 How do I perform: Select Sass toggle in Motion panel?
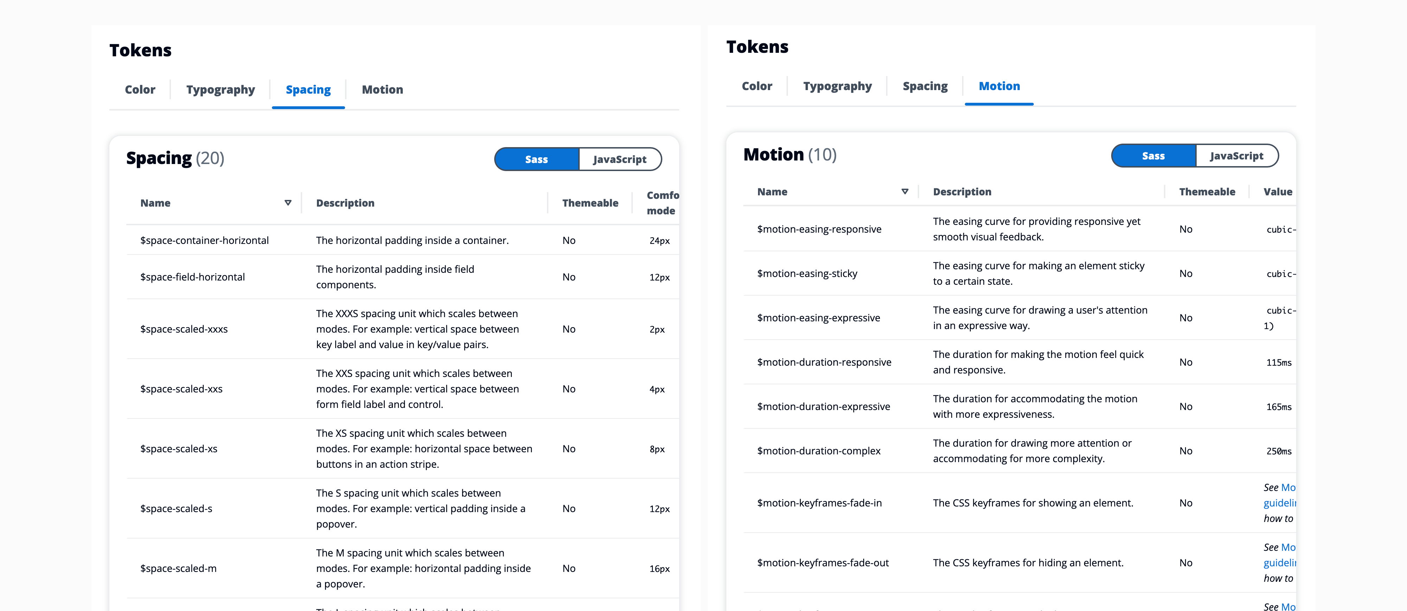(x=1153, y=156)
